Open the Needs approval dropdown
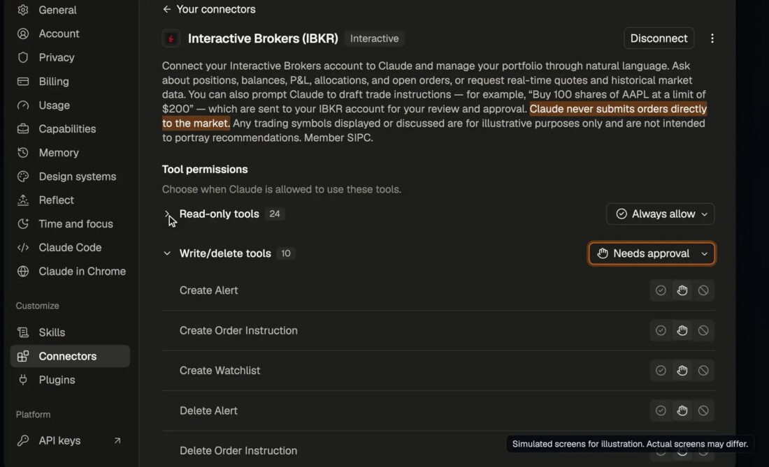The width and height of the screenshot is (769, 467). pyautogui.click(x=652, y=253)
